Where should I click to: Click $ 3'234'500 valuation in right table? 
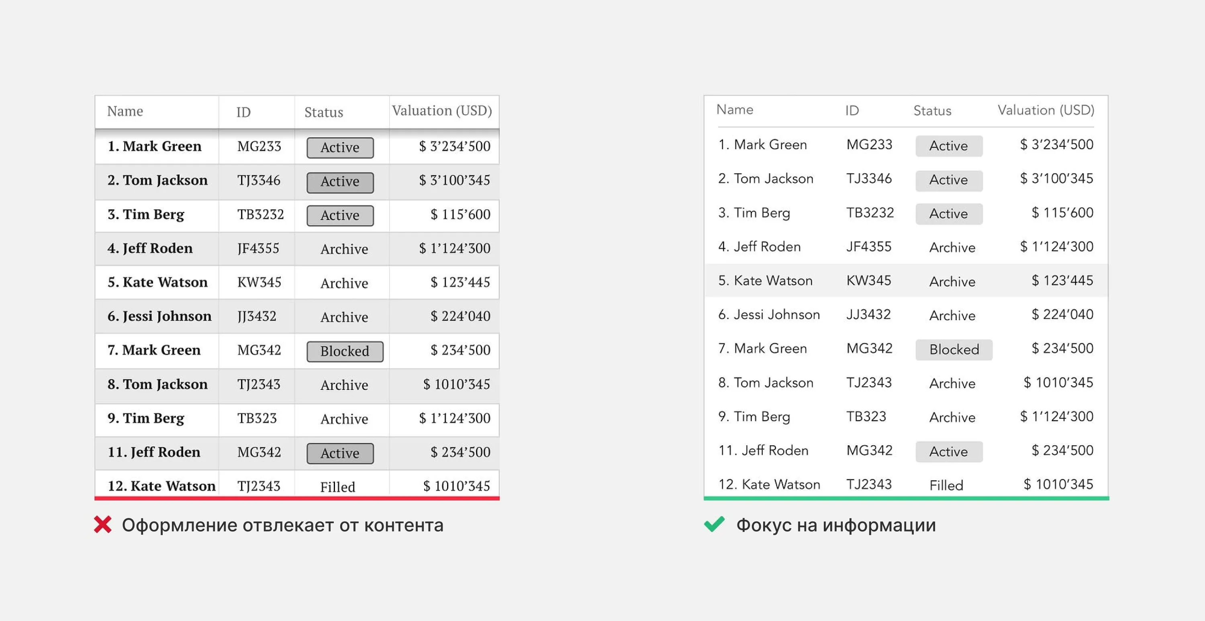click(x=1057, y=144)
